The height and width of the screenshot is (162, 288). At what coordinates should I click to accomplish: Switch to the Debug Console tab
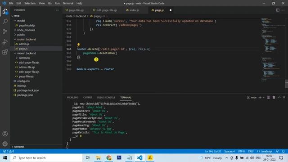(x=106, y=98)
